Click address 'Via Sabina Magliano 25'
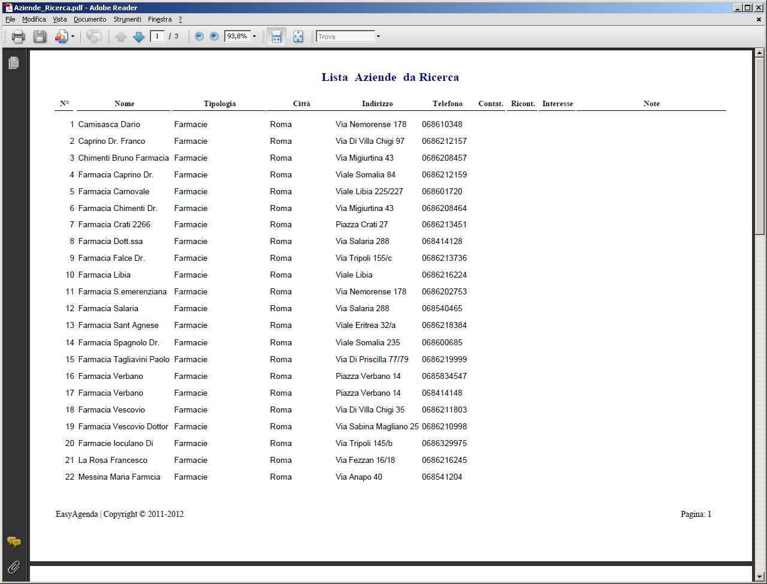 (x=377, y=427)
